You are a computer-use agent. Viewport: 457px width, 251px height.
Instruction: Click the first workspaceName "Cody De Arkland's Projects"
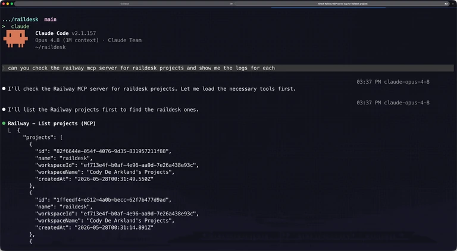(129, 172)
